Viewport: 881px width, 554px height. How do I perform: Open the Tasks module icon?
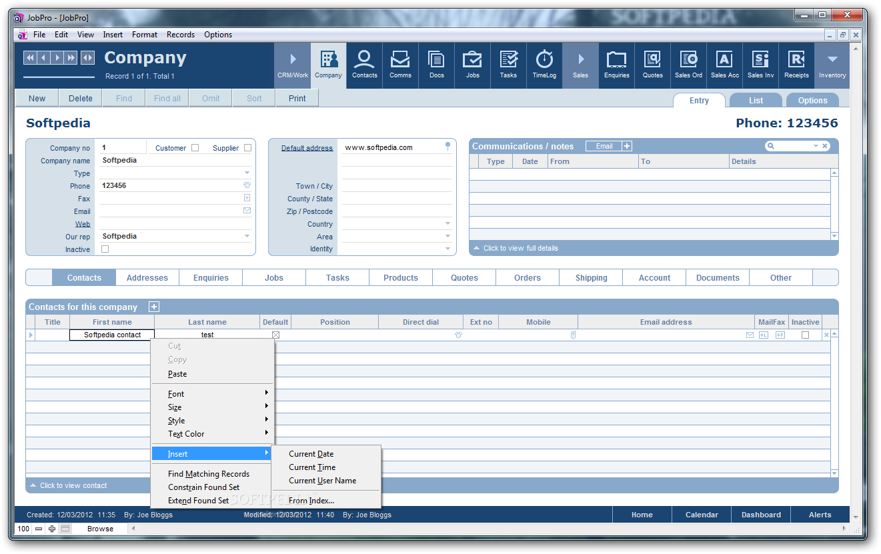point(508,65)
